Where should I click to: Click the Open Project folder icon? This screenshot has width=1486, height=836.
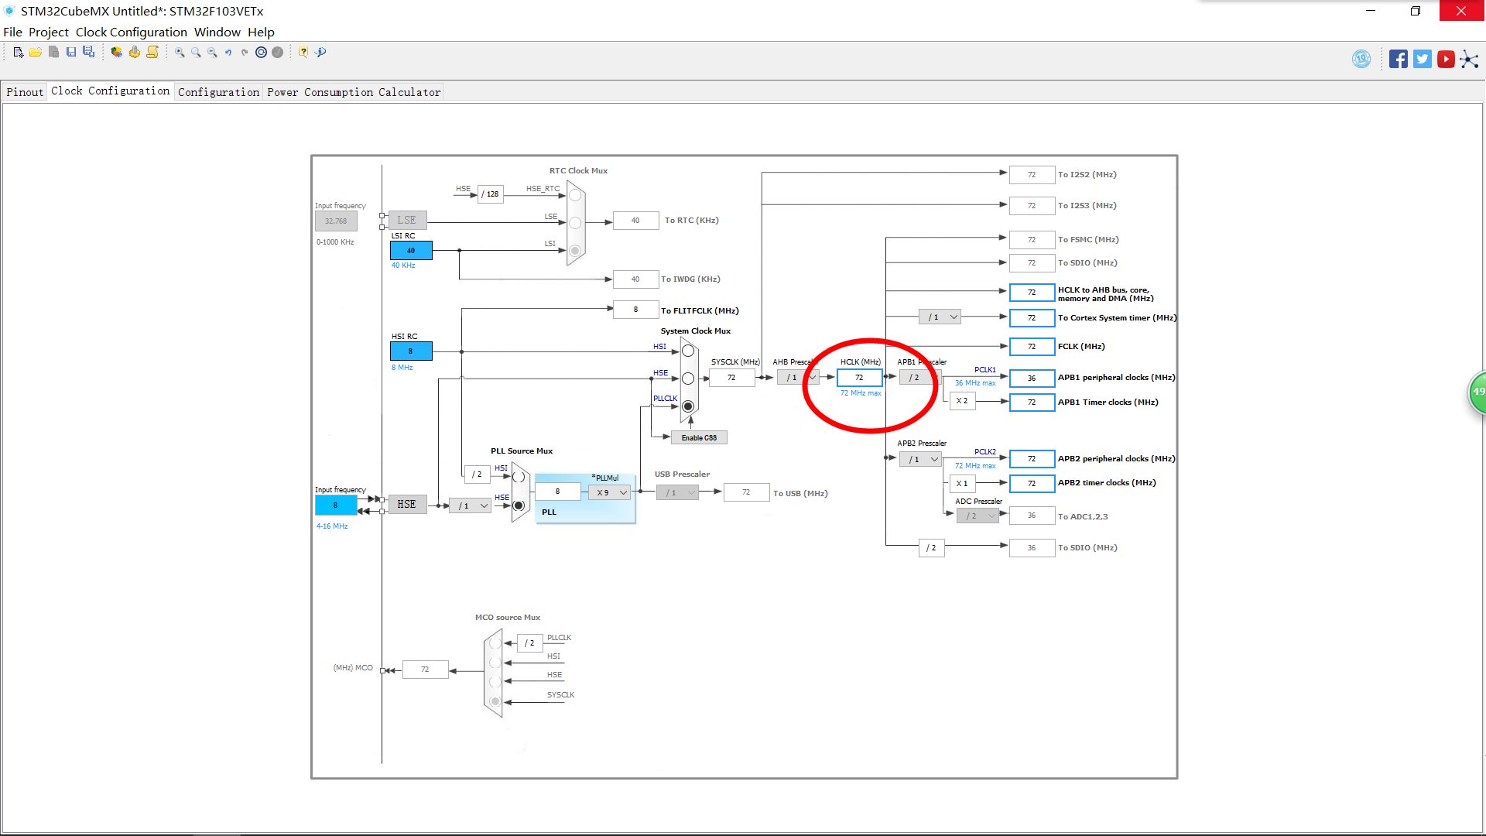pos(36,52)
